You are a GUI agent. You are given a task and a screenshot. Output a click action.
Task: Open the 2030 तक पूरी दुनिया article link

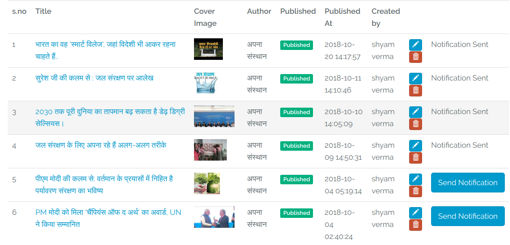(110, 112)
